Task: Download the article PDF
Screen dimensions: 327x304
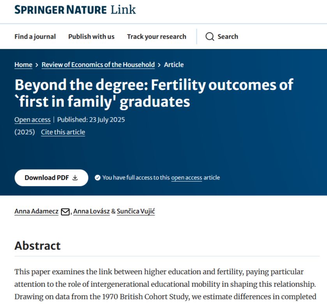Action: pos(51,178)
